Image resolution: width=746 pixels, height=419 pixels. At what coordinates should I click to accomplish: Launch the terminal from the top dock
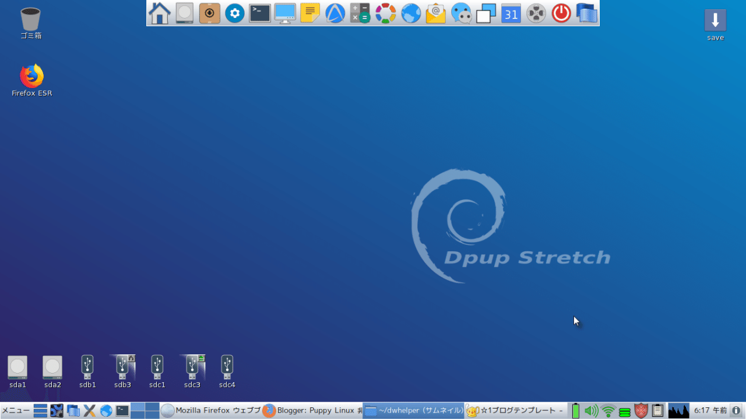click(260, 13)
